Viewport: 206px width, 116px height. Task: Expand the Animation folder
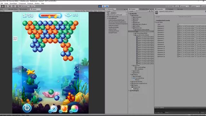132,17
